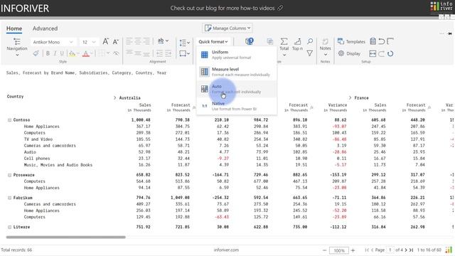Select Uniform quick format option
This screenshot has height=256, width=455.
tap(237, 55)
